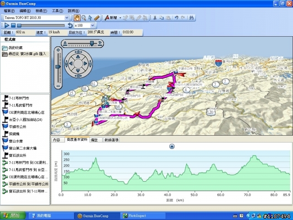Click the vertical zoom slider handle

point(58,66)
